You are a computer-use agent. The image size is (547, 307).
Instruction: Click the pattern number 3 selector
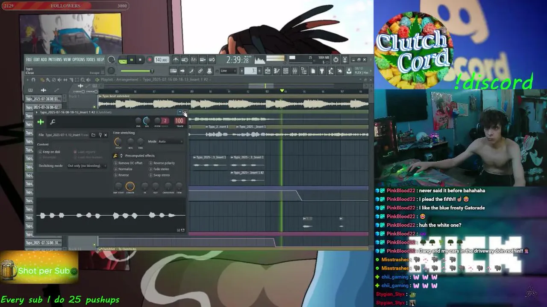(251, 70)
